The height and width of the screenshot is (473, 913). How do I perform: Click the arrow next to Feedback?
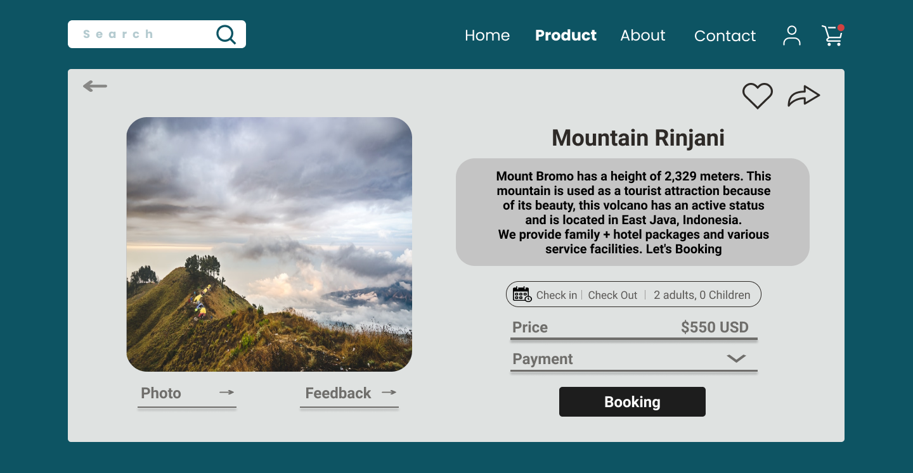pos(389,393)
